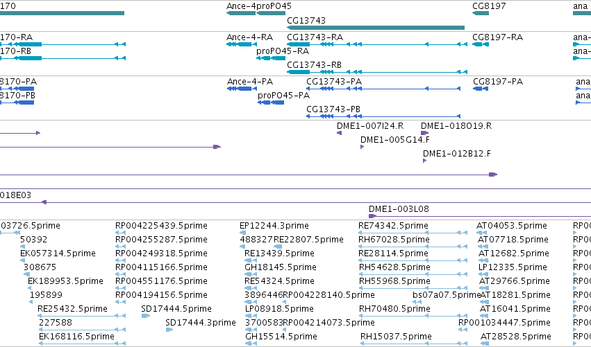Click the DME1-003L08 clone label
Viewport: 591px width, 347px height.
click(x=399, y=209)
